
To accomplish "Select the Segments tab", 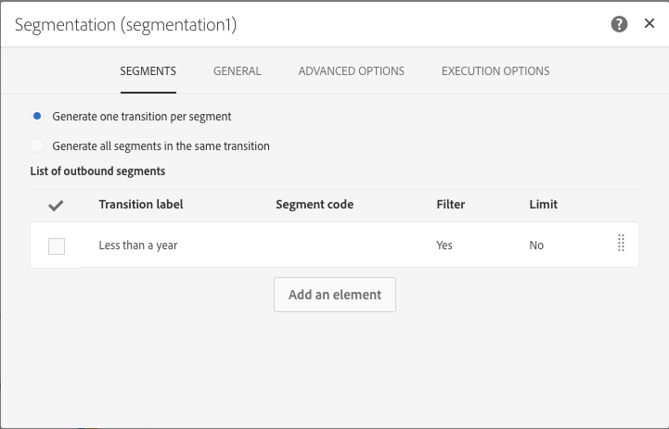I will point(148,71).
